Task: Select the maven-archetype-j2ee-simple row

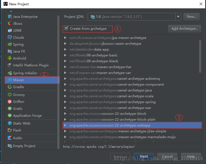Action: pos(132,131)
